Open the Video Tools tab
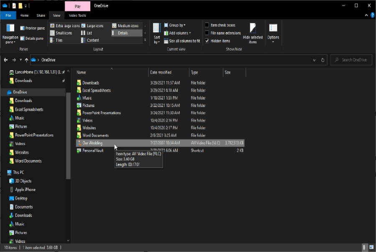Image resolution: width=376 pixels, height=252 pixels. [77, 15]
